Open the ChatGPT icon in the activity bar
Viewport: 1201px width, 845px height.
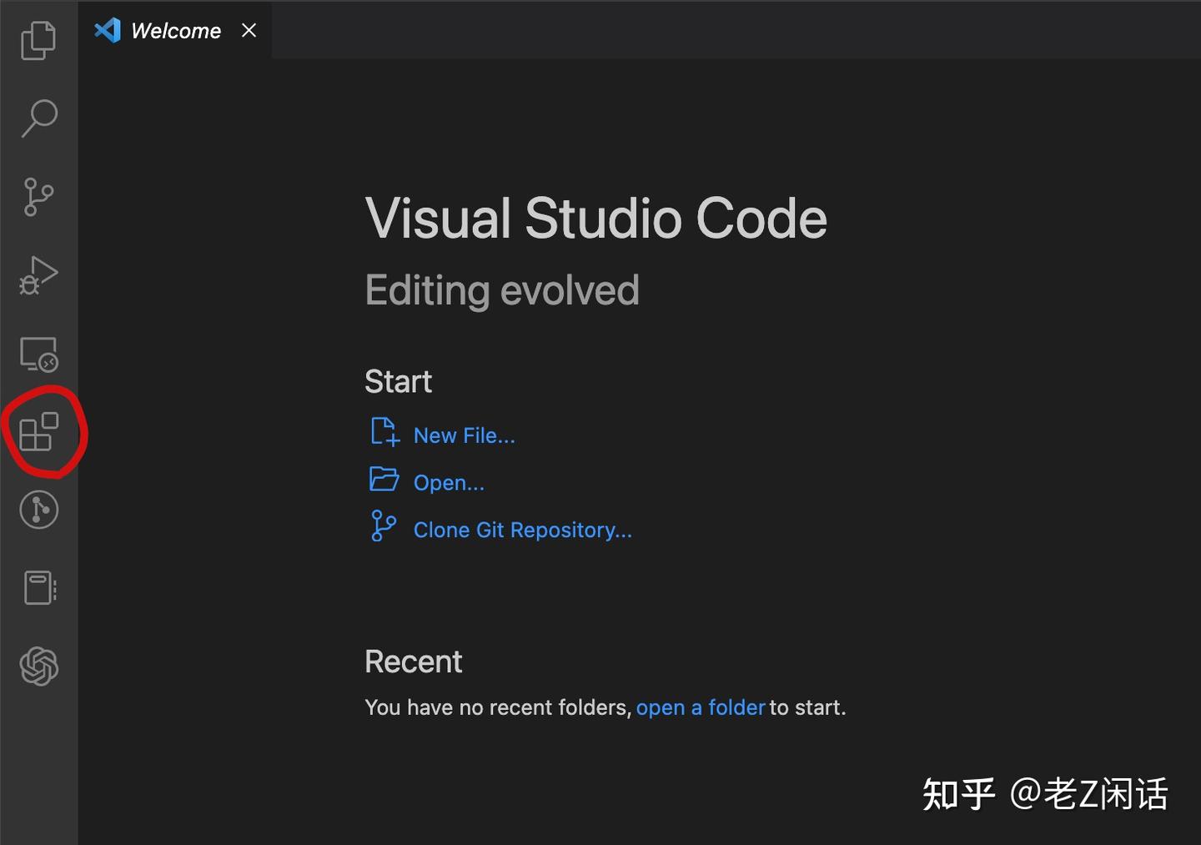38,666
